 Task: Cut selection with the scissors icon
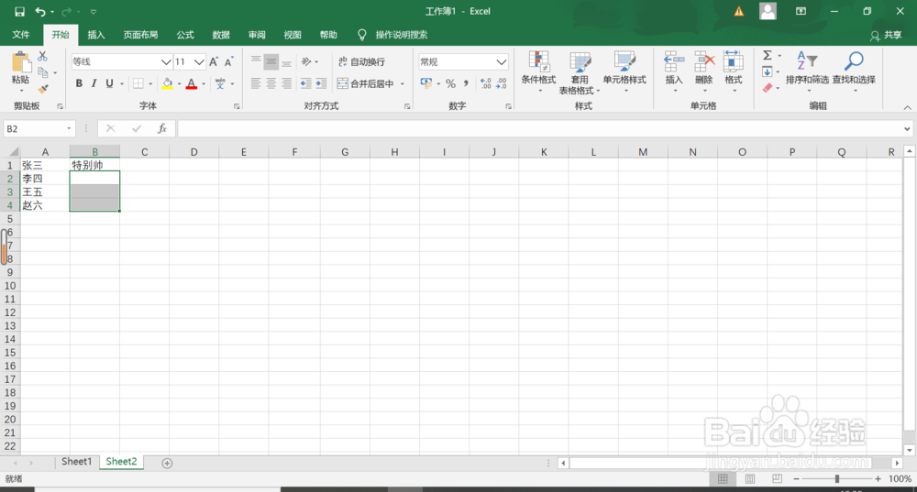click(43, 56)
